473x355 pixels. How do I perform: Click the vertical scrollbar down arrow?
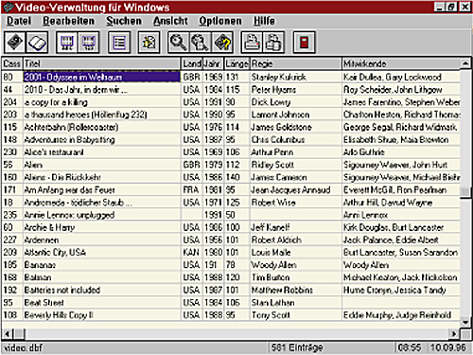tap(465, 322)
